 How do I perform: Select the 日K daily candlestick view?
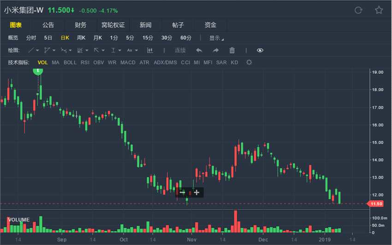coord(65,38)
